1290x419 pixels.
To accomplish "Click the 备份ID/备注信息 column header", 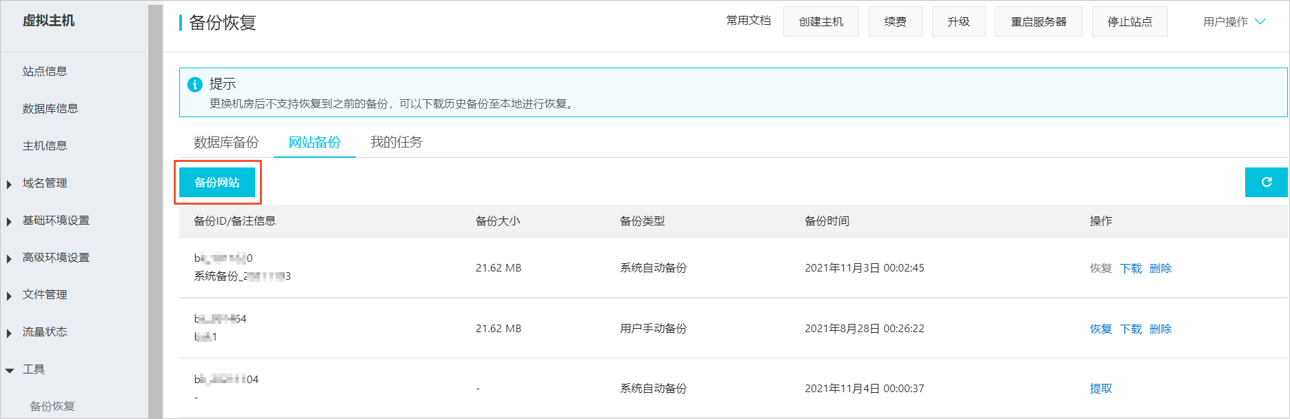I will click(235, 221).
